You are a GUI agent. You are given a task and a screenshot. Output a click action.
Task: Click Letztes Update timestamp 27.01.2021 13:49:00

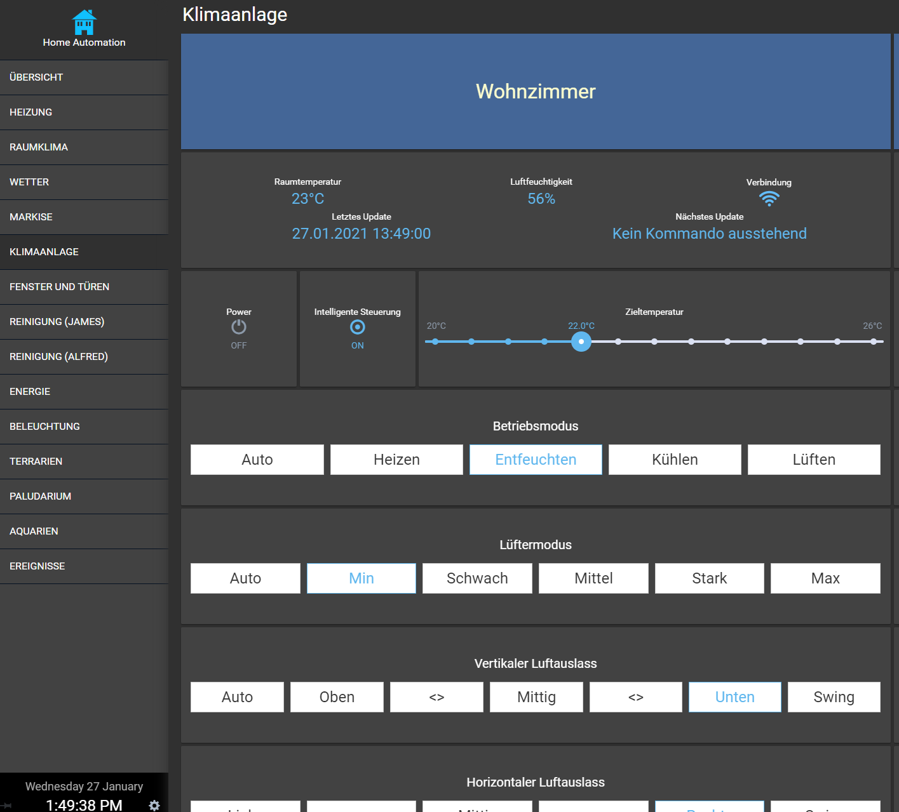point(362,234)
